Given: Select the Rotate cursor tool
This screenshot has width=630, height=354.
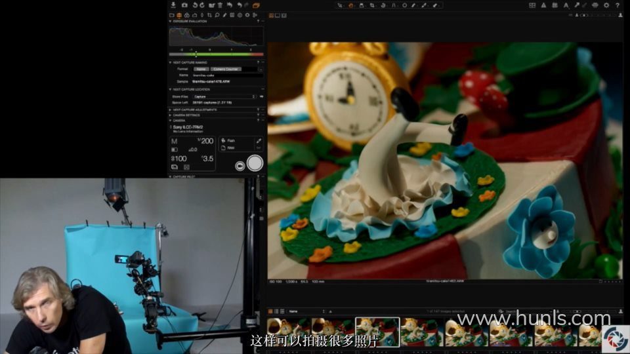Looking at the screenshot, I should coord(383,5).
